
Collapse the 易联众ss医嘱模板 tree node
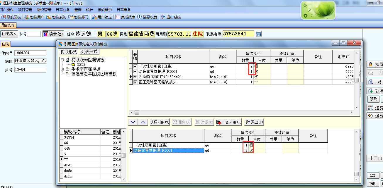click(x=62, y=60)
